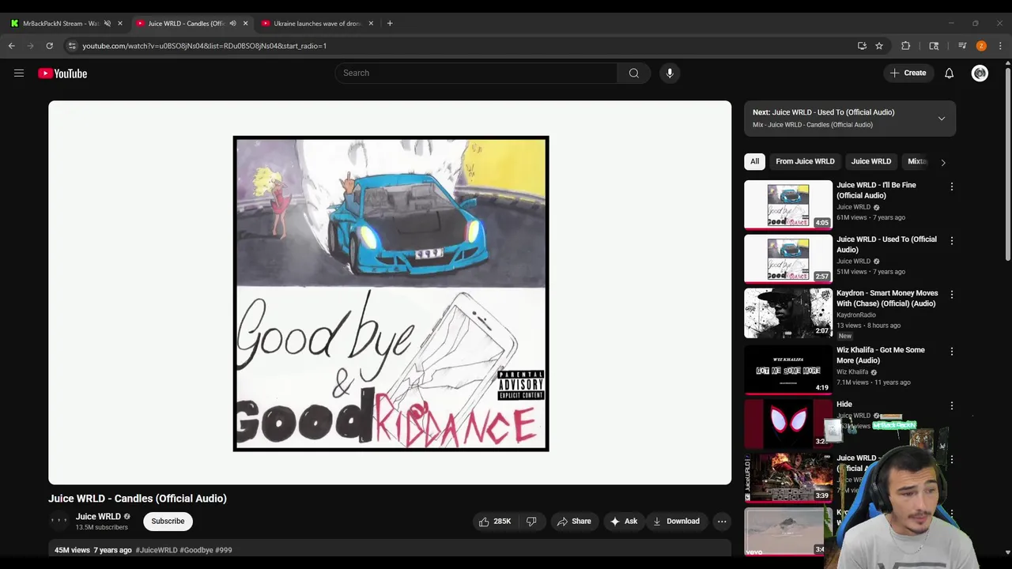Open Chrome three-dot menu
The image size is (1012, 569).
tap(1000, 46)
